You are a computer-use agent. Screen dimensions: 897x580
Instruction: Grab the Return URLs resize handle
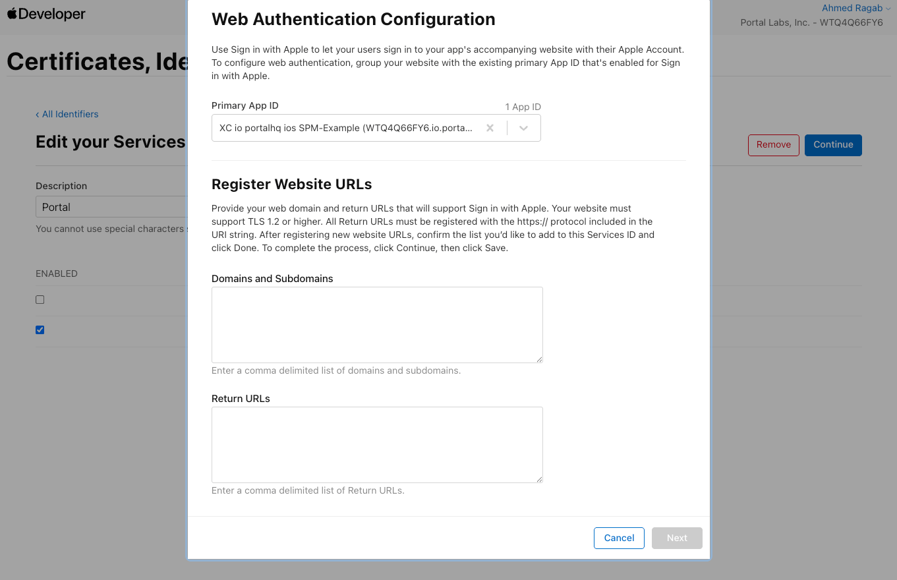click(539, 479)
